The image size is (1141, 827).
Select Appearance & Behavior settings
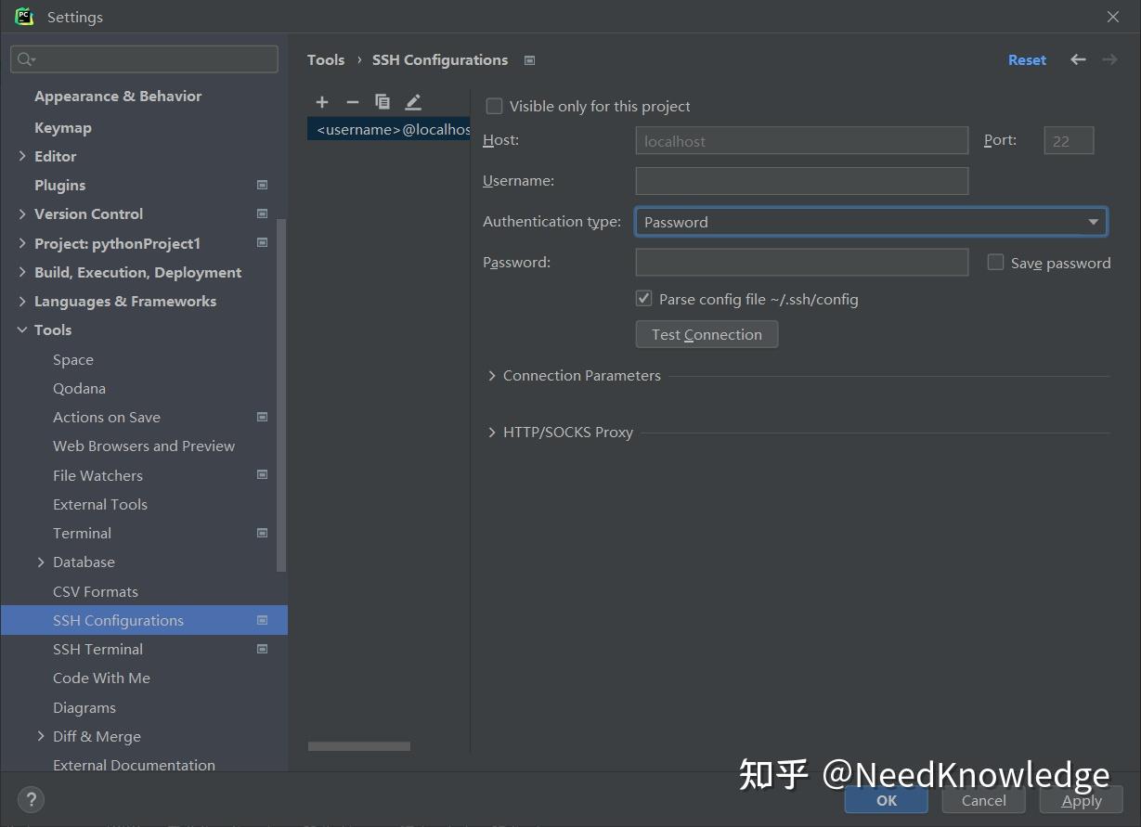[118, 96]
